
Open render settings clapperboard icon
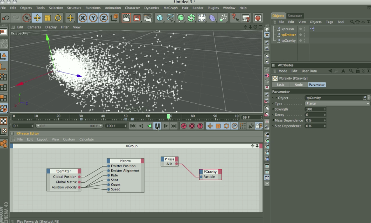tap(148, 18)
